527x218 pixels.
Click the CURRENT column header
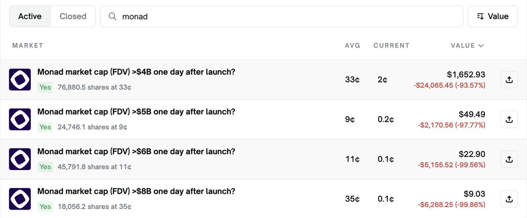click(391, 46)
